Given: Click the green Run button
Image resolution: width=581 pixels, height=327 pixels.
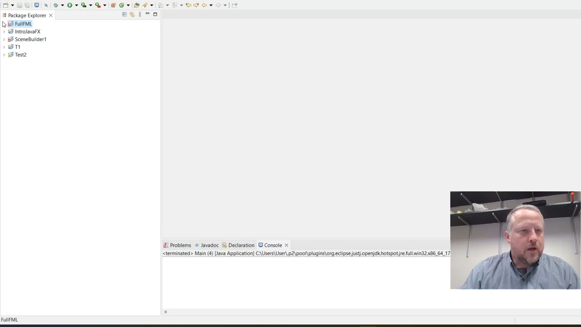Looking at the screenshot, I should 69,5.
